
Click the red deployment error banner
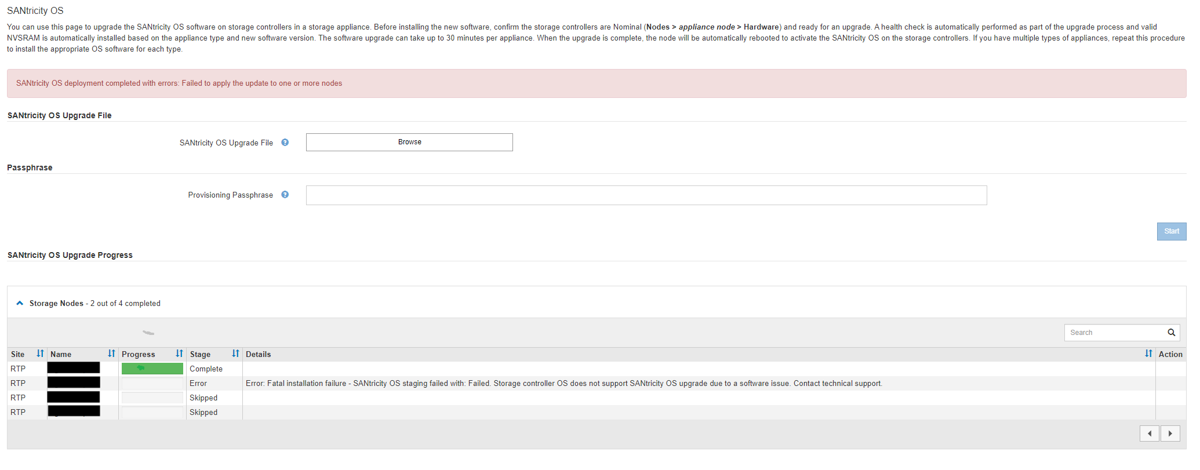pos(596,83)
